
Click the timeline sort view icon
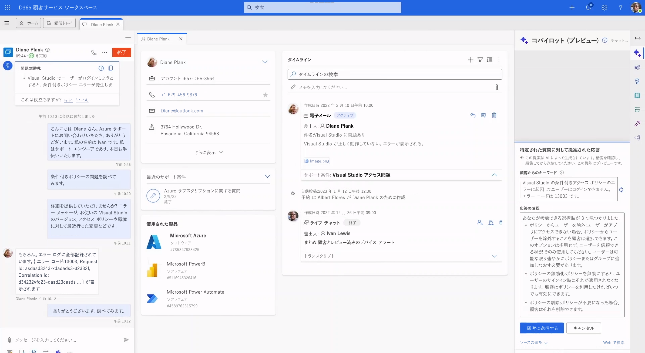[x=489, y=60]
